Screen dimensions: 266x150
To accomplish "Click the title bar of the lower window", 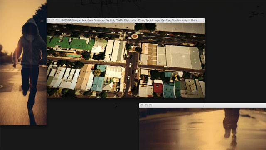I will (202, 105).
